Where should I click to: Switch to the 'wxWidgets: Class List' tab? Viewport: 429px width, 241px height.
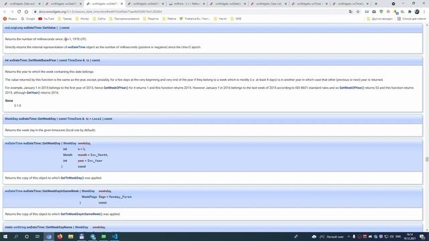[x=269, y=4]
